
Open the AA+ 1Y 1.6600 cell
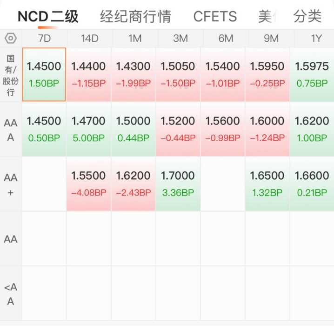[x=312, y=184]
